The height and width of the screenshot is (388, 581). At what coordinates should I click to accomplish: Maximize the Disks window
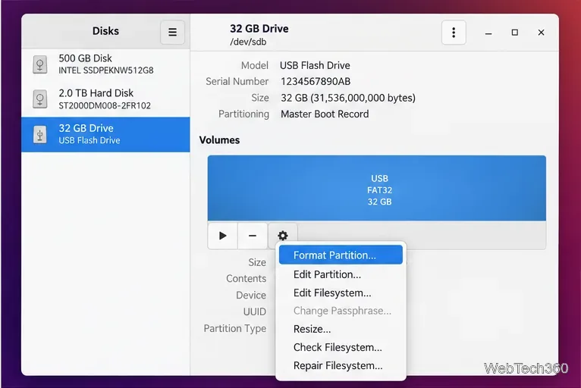click(x=515, y=33)
